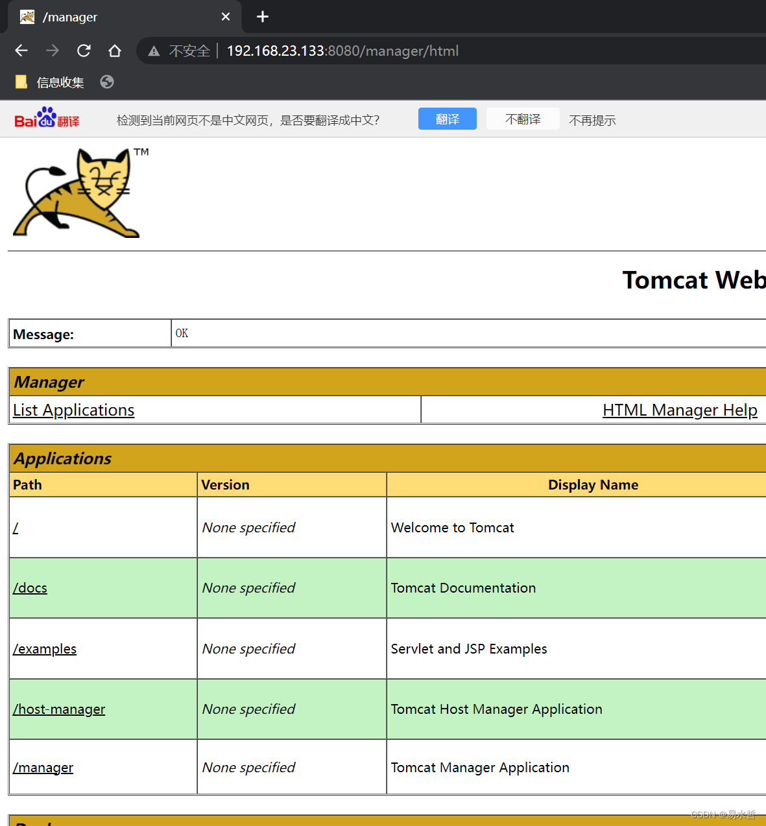Open the List Applications link

[x=74, y=410]
